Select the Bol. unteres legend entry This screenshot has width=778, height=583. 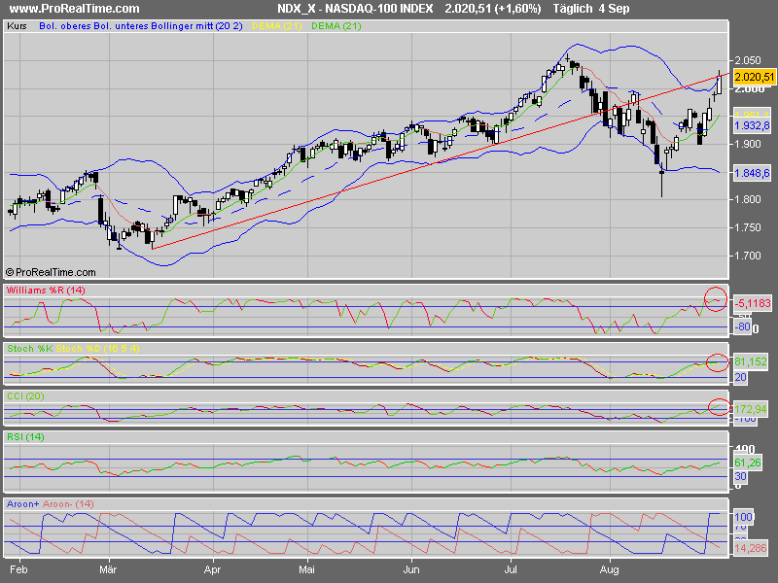click(121, 26)
